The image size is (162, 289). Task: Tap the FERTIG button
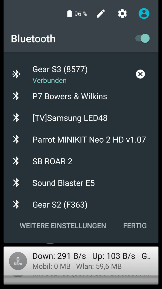click(x=135, y=226)
